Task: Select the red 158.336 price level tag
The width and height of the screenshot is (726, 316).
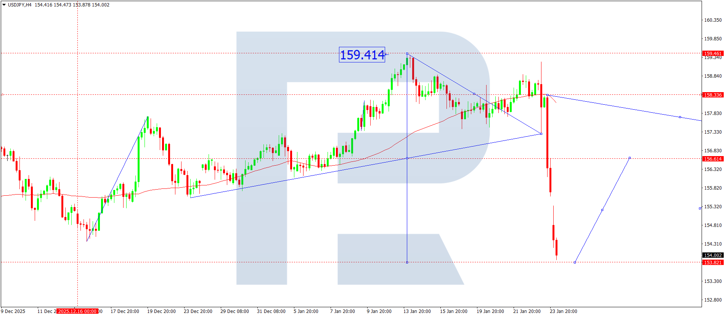Action: point(712,95)
